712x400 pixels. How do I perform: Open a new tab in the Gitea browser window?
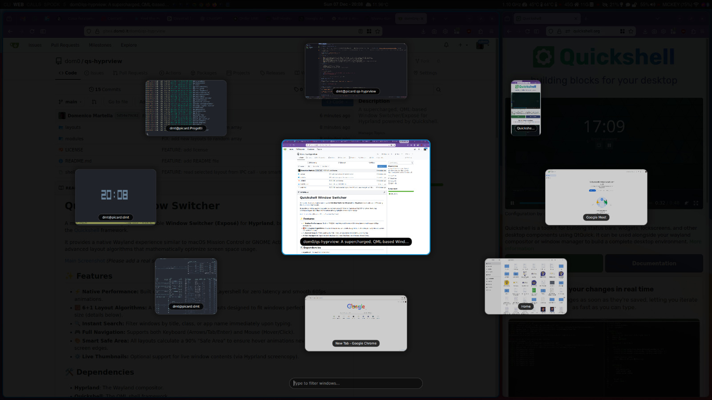pos(433,19)
